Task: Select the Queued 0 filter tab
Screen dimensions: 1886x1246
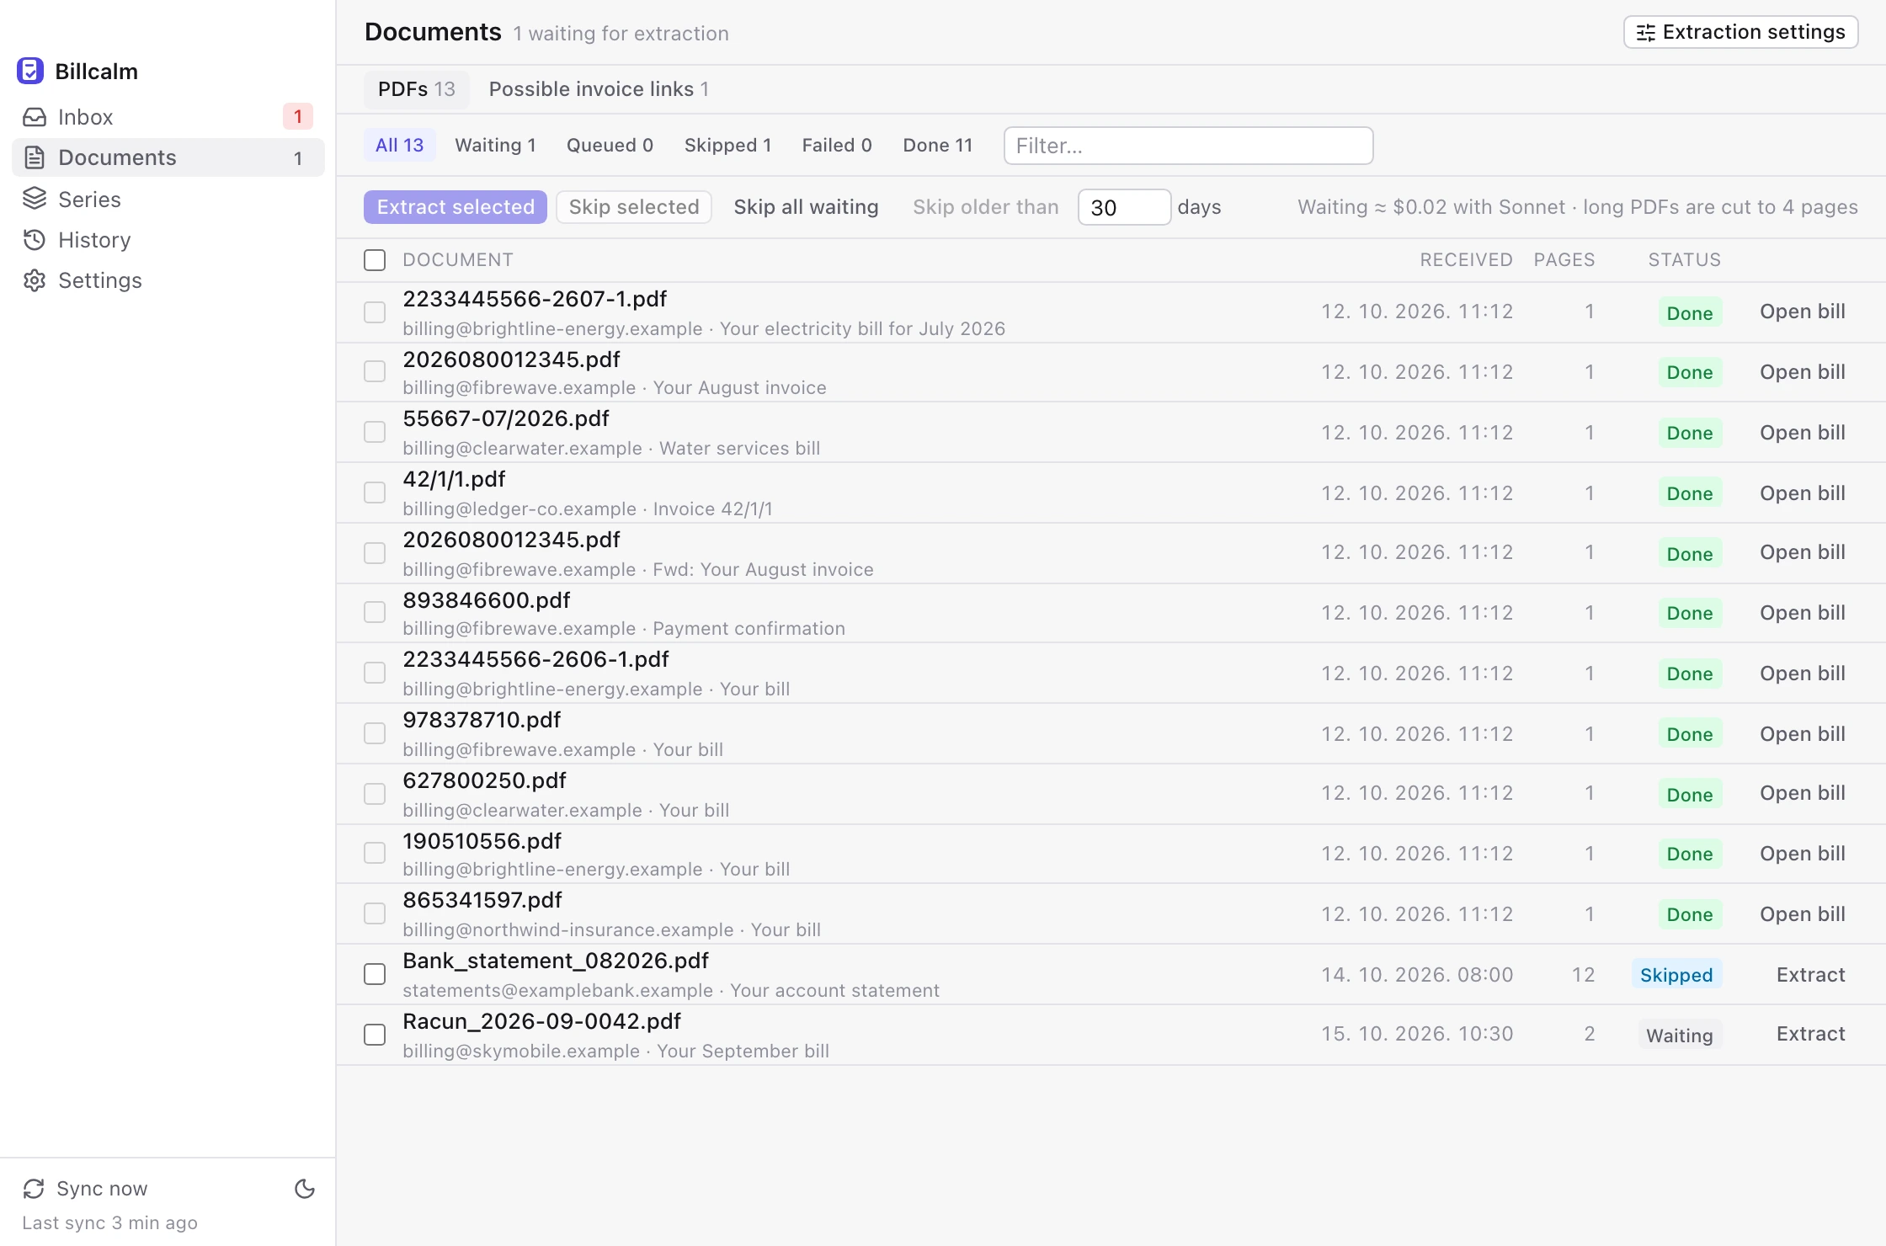Action: (x=610, y=145)
